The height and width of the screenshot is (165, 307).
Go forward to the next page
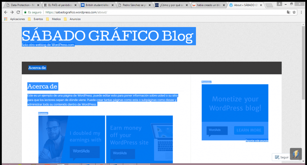pos(12,12)
